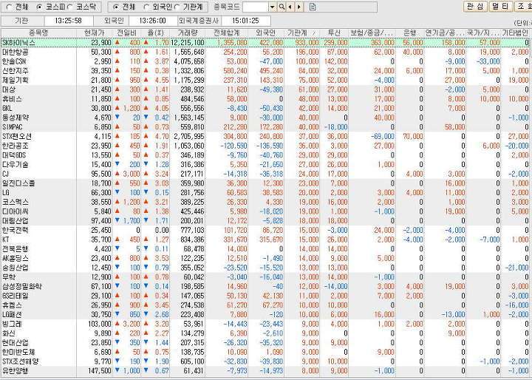This screenshot has width=532, height=380.
Task: Sort by 기관계 column header
Action: click(x=301, y=33)
